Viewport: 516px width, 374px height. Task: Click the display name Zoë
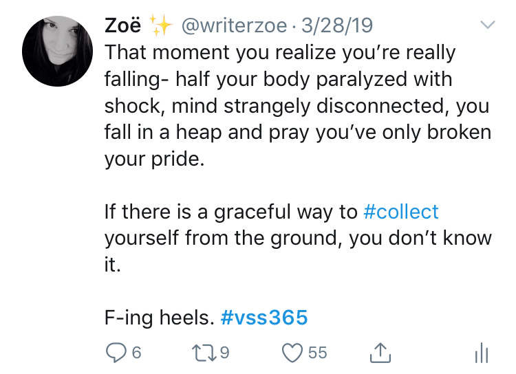tap(122, 25)
